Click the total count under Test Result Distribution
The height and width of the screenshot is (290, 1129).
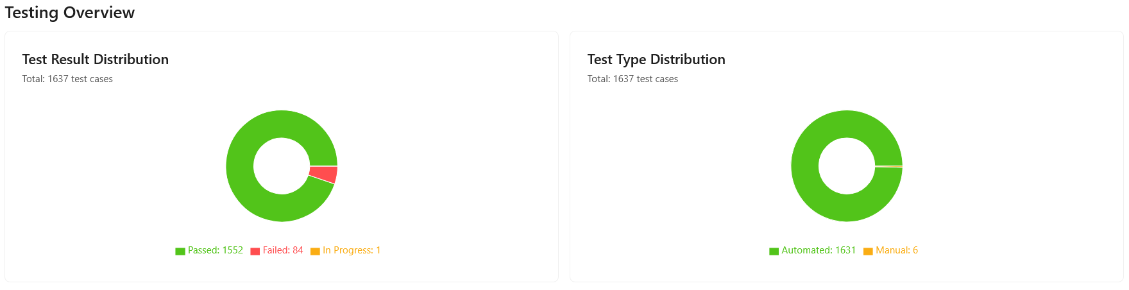click(x=67, y=79)
